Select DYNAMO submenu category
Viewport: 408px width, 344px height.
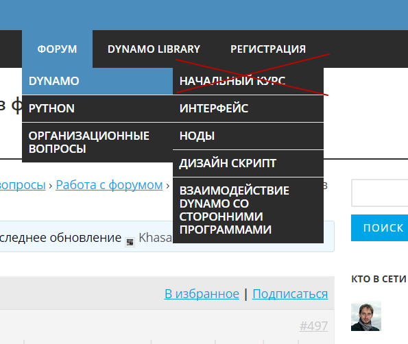pos(97,81)
